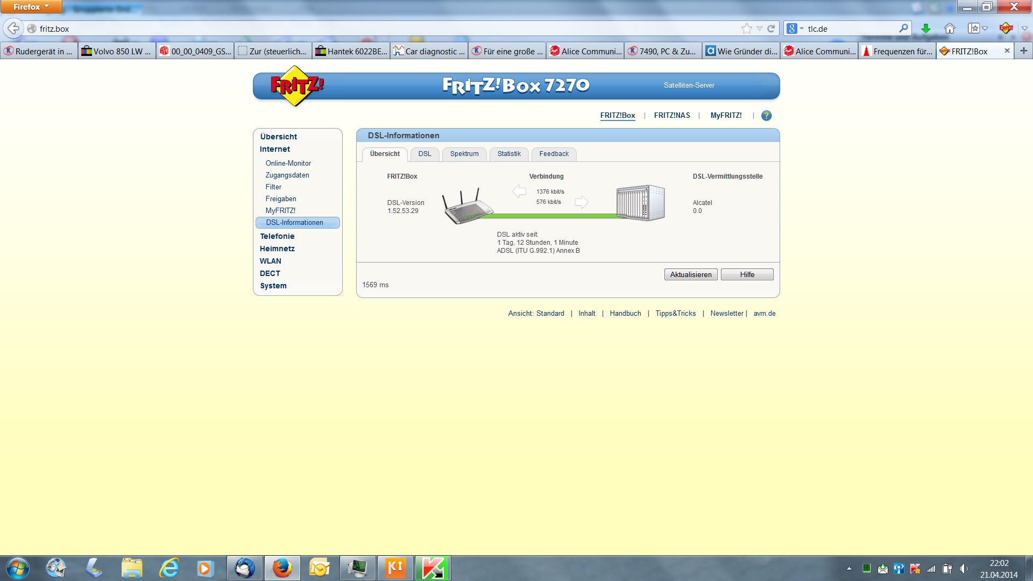Click the blue help question mark icon

[766, 116]
